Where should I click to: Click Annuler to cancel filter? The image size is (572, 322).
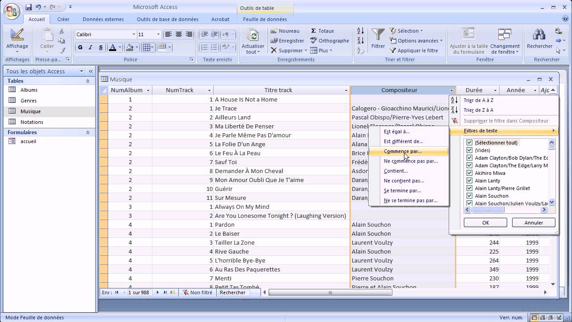pos(534,222)
